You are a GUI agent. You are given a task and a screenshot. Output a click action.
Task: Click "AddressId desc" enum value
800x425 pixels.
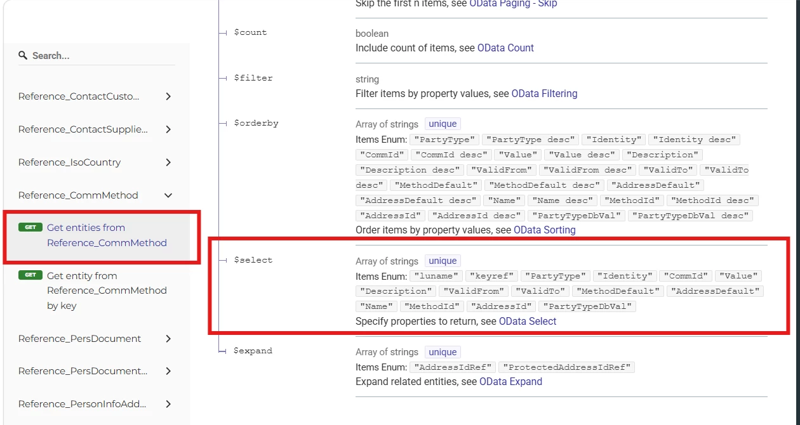(477, 216)
